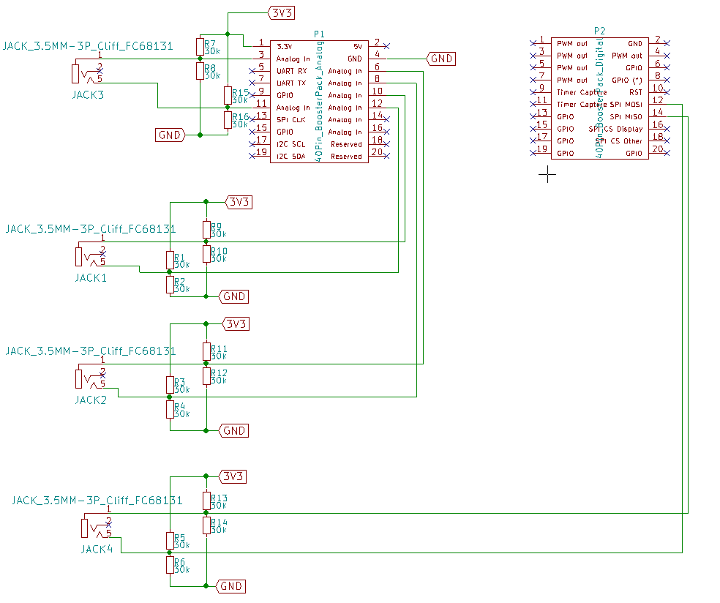Click the JACK2 reference label
The image size is (720, 603).
[91, 400]
